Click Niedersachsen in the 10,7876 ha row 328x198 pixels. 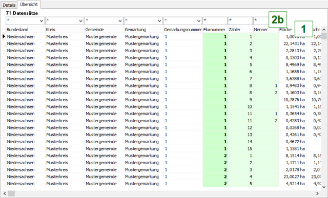click(x=25, y=100)
